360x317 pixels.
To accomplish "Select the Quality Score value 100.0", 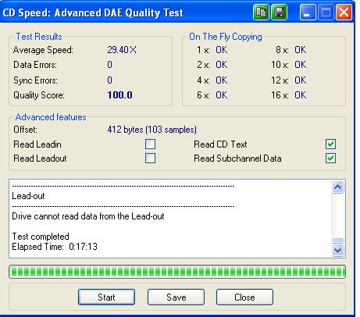I will pyautogui.click(x=119, y=95).
